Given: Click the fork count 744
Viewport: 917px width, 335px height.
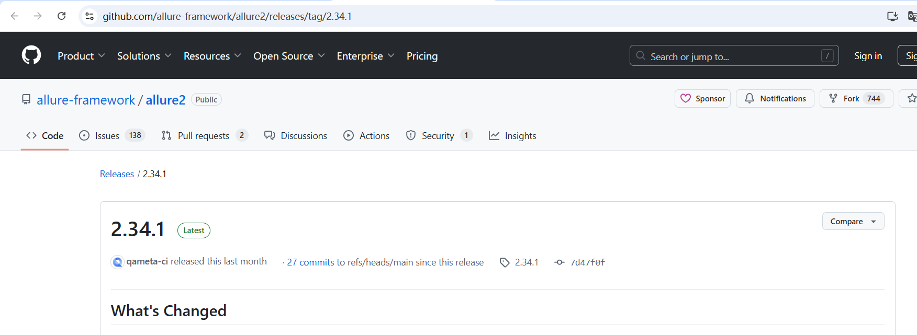Looking at the screenshot, I should pyautogui.click(x=874, y=98).
